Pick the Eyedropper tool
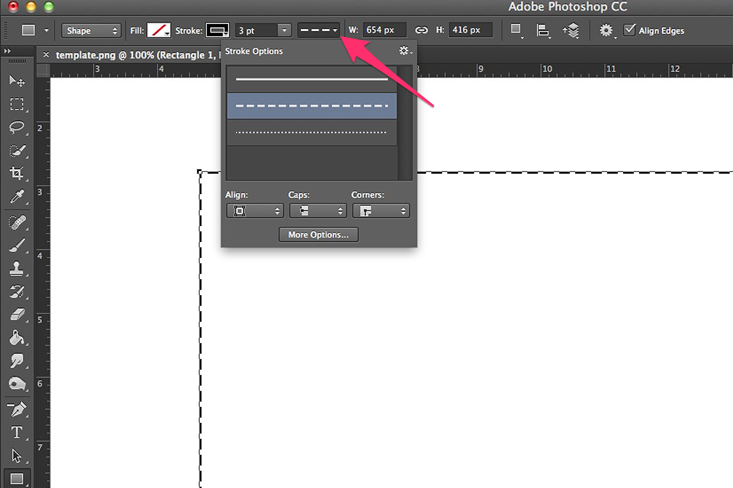The height and width of the screenshot is (488, 733). (17, 197)
